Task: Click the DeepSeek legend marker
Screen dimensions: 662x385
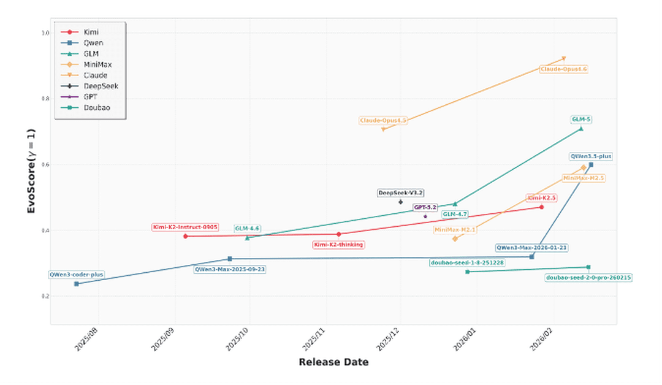Action: pos(69,86)
